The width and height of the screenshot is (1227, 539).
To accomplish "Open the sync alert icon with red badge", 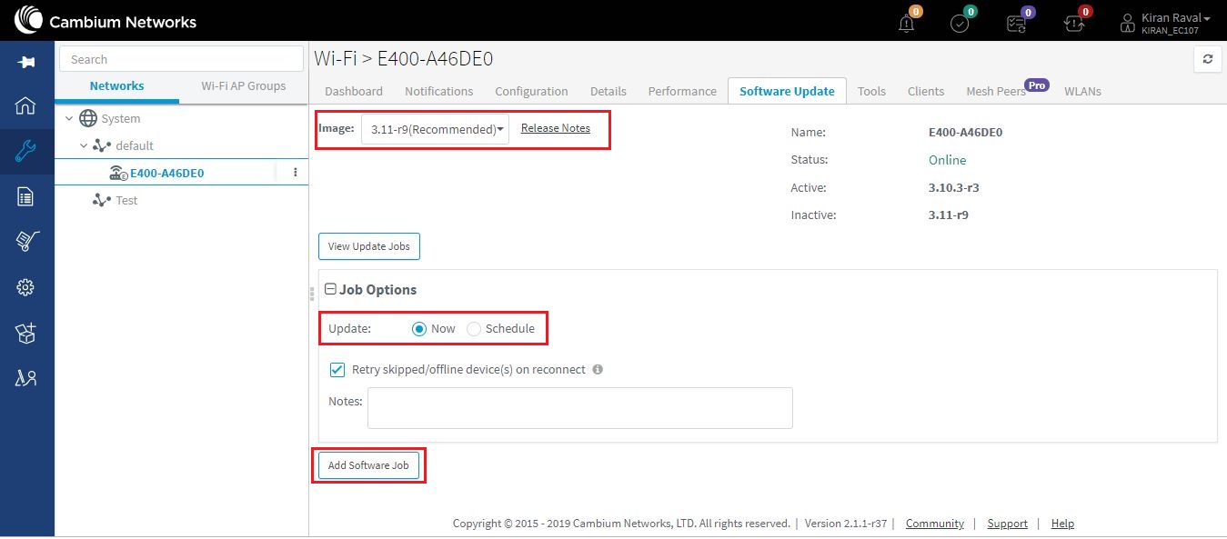I will (1073, 24).
